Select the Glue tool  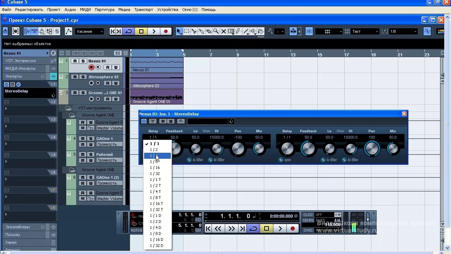[x=202, y=31]
